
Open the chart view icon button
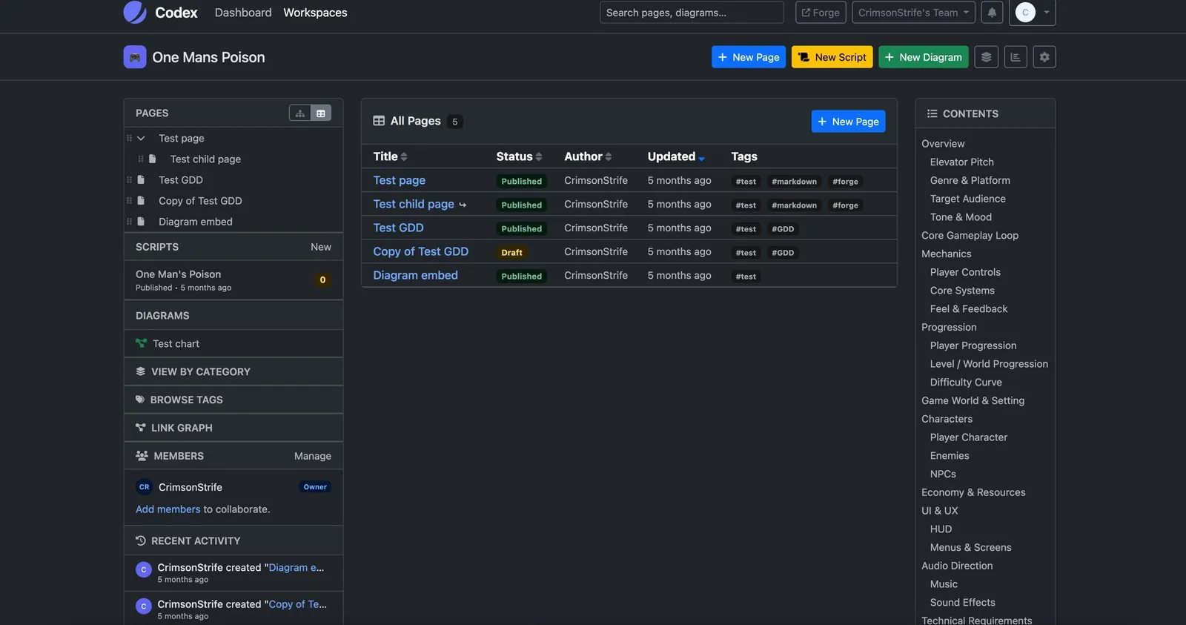tap(1016, 57)
